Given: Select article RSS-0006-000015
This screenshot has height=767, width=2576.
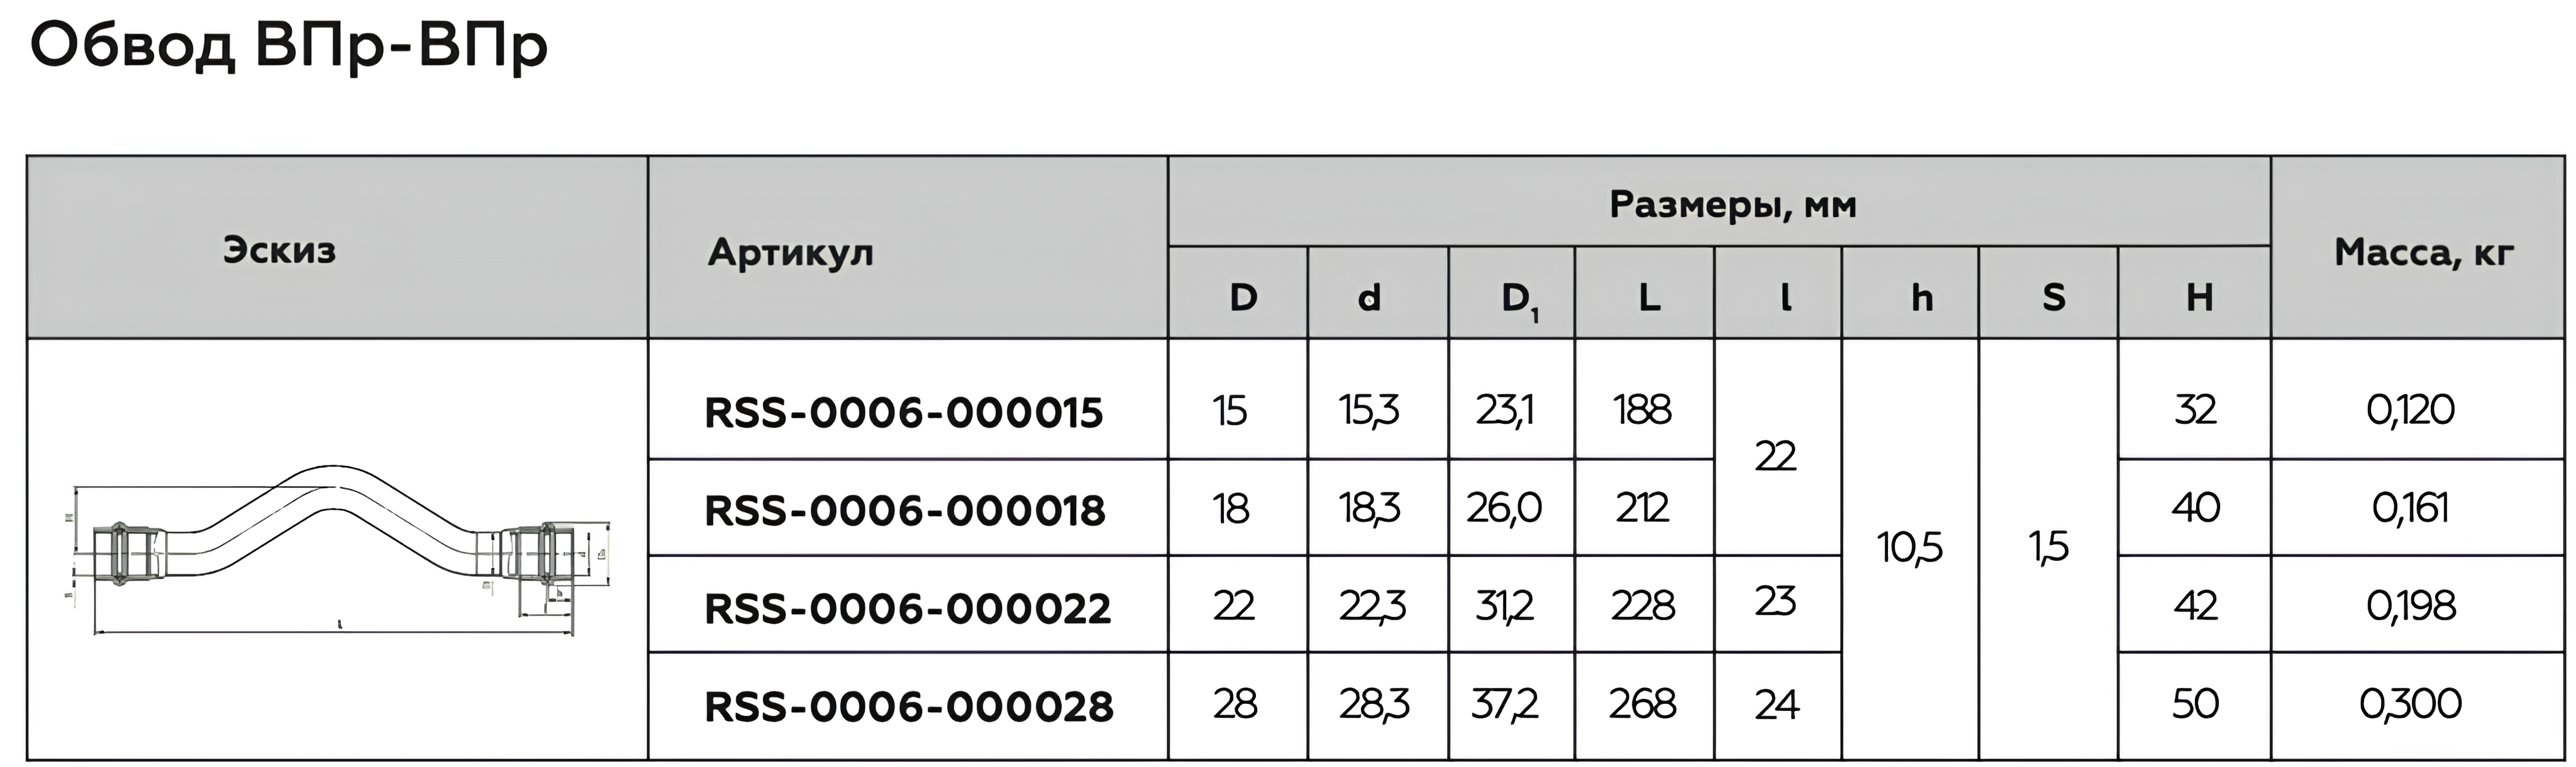Looking at the screenshot, I should click(903, 412).
